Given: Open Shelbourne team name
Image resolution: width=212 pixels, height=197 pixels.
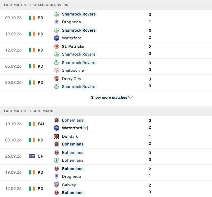Looking at the screenshot, I should [73, 70].
